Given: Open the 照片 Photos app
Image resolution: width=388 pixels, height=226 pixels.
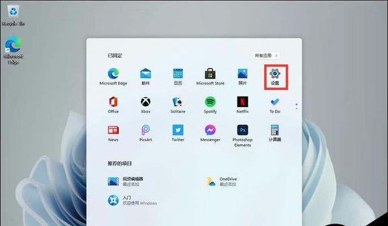Looking at the screenshot, I should (243, 77).
